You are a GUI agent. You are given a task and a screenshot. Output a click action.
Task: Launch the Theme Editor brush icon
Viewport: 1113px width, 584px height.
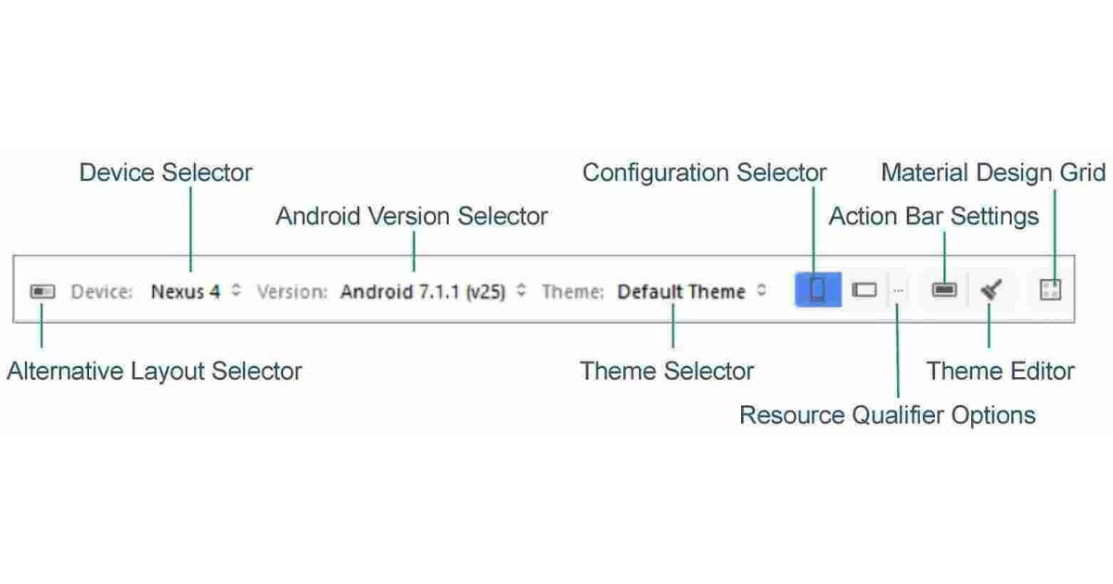[x=991, y=290]
